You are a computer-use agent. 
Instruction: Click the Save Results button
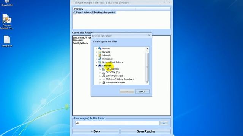pyautogui.click(x=146, y=131)
